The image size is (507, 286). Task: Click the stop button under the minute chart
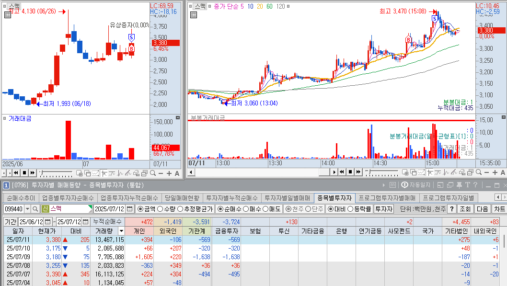(350, 172)
